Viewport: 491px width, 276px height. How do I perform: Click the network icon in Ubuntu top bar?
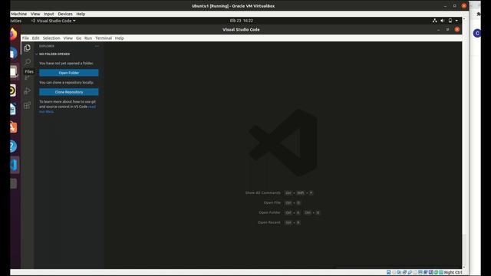[435, 21]
